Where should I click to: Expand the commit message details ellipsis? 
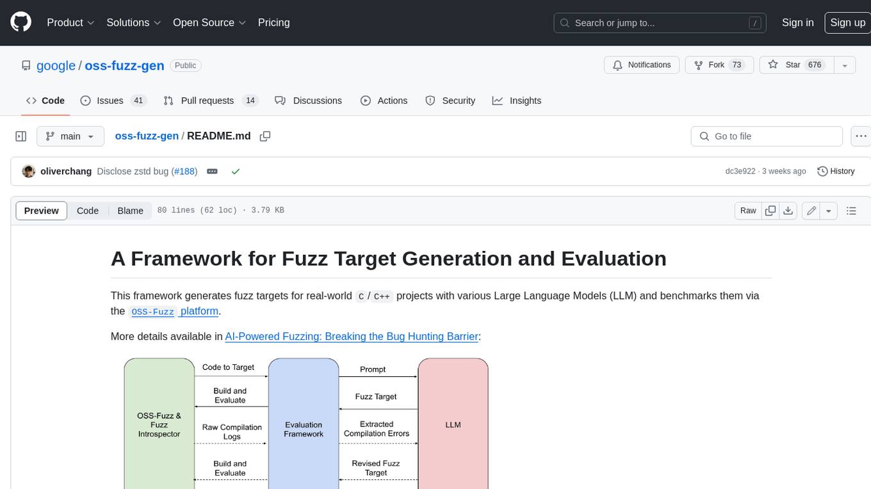pos(212,172)
